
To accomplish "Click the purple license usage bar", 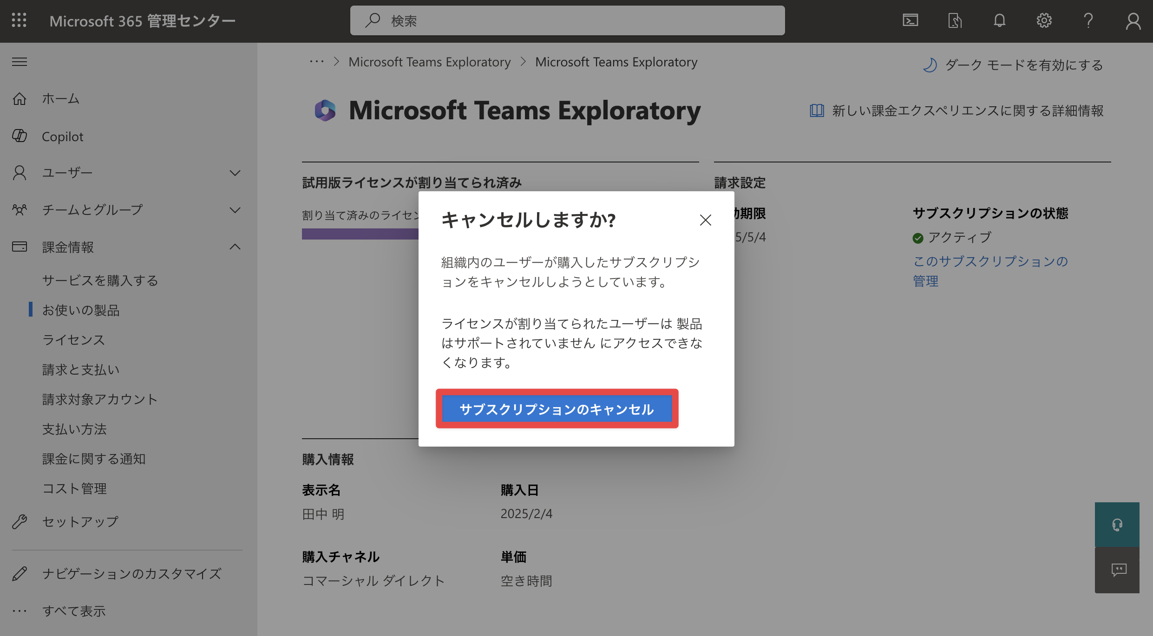I will click(x=360, y=234).
